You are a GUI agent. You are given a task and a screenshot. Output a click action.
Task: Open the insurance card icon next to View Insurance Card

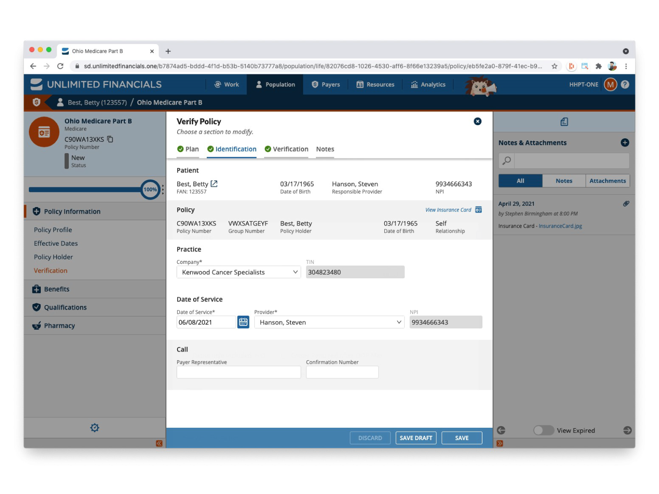pos(478,210)
